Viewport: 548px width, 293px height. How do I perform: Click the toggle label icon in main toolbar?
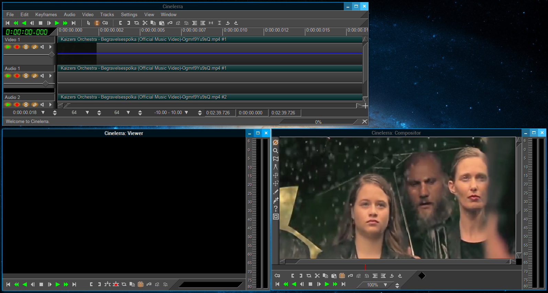tap(170, 23)
